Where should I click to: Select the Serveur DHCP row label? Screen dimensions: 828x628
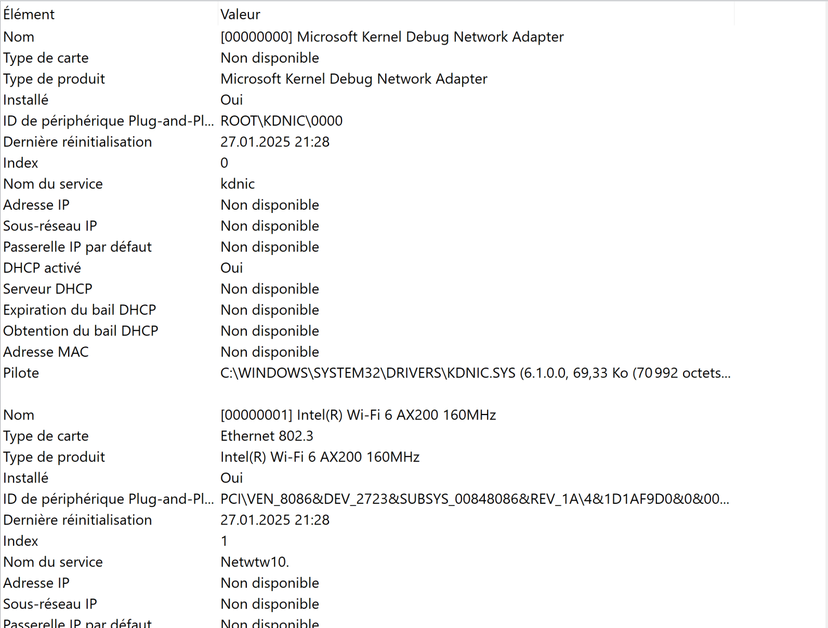point(48,289)
